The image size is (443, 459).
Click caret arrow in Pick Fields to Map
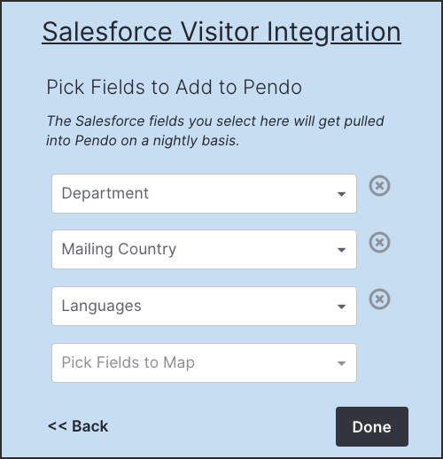341,363
